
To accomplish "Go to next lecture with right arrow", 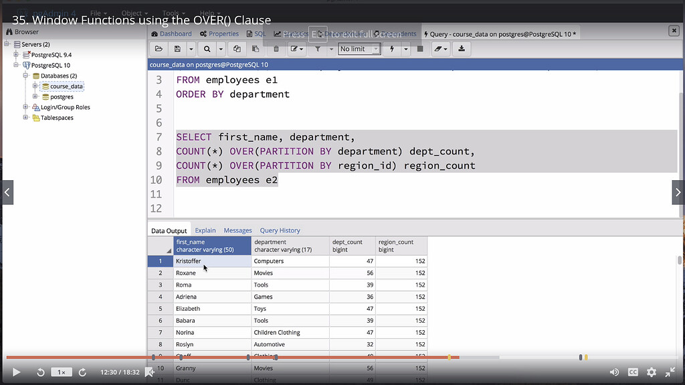I will 678,192.
